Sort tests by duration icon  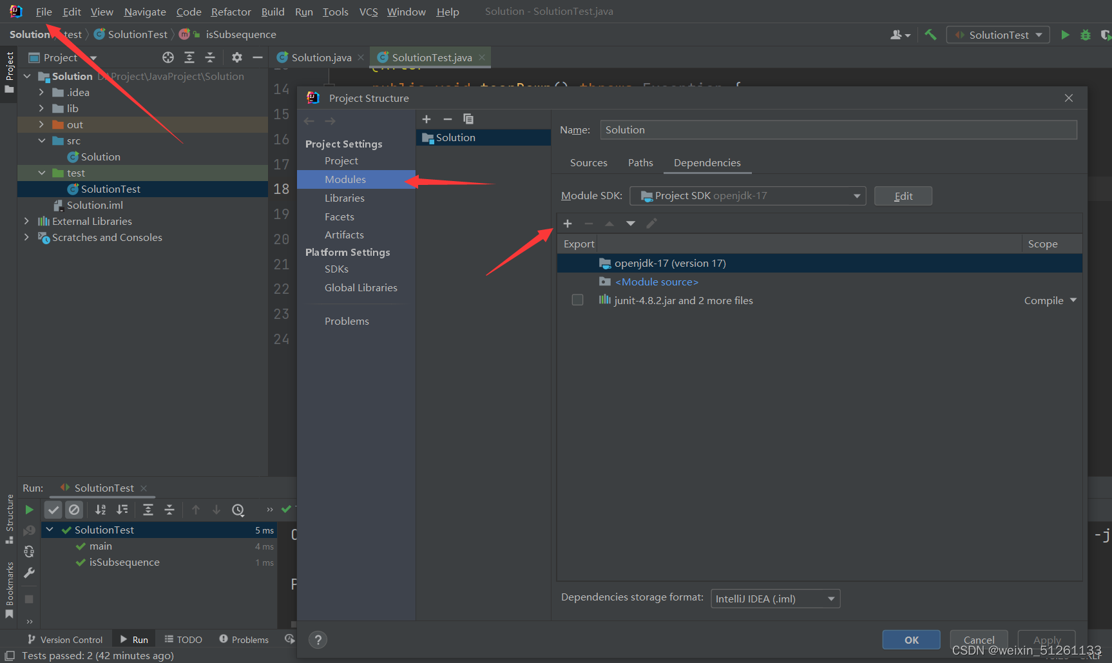click(x=122, y=510)
